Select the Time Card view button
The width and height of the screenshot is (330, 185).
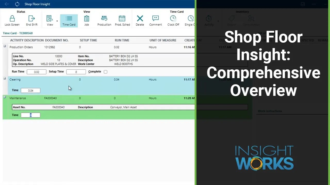[69, 21]
